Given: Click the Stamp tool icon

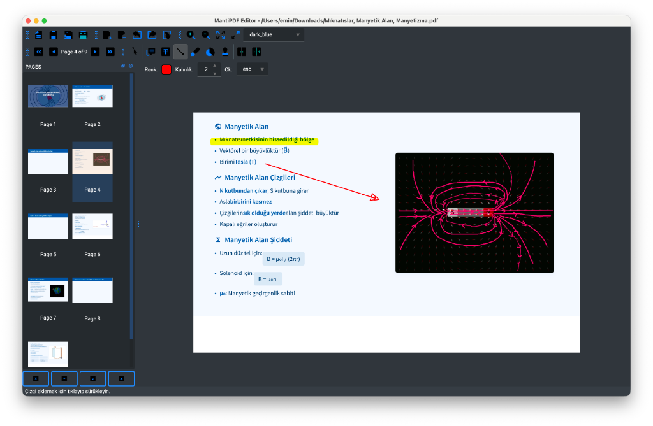Looking at the screenshot, I should pyautogui.click(x=225, y=52).
